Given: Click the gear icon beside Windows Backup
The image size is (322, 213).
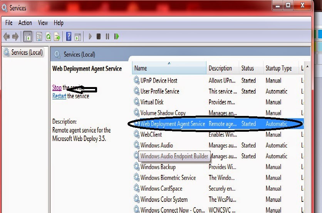Looking at the screenshot, I should [x=137, y=166].
